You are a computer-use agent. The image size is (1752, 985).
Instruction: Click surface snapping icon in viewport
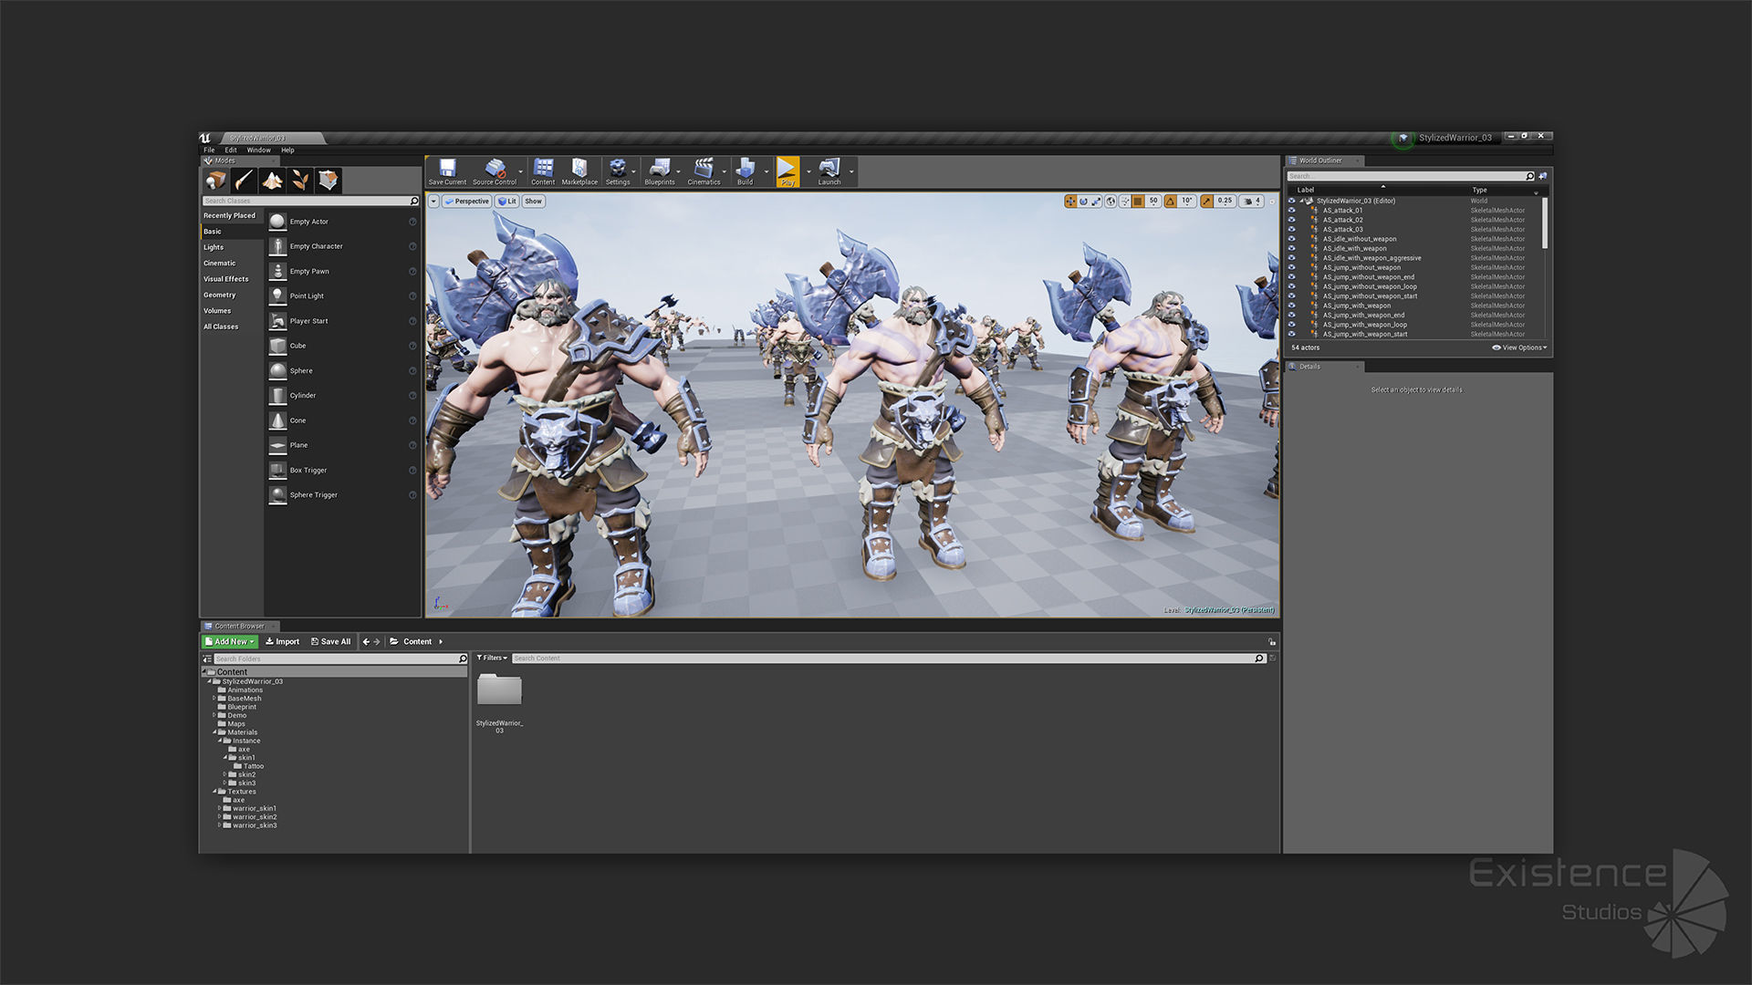point(1125,202)
